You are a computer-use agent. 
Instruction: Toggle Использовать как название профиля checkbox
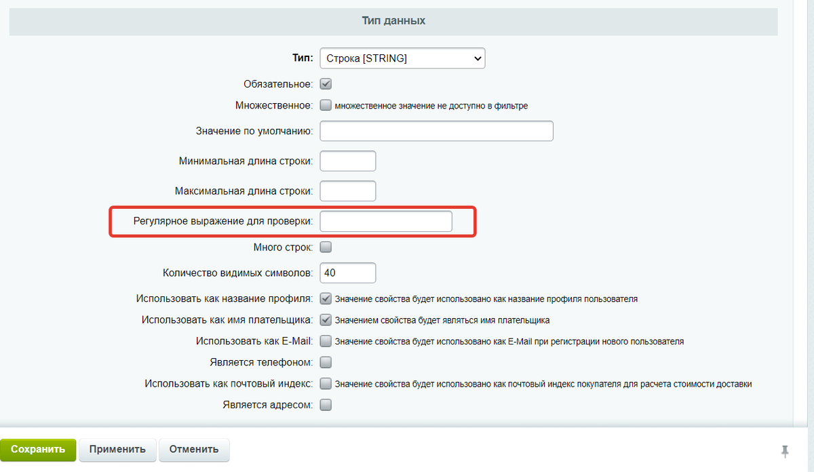(326, 298)
